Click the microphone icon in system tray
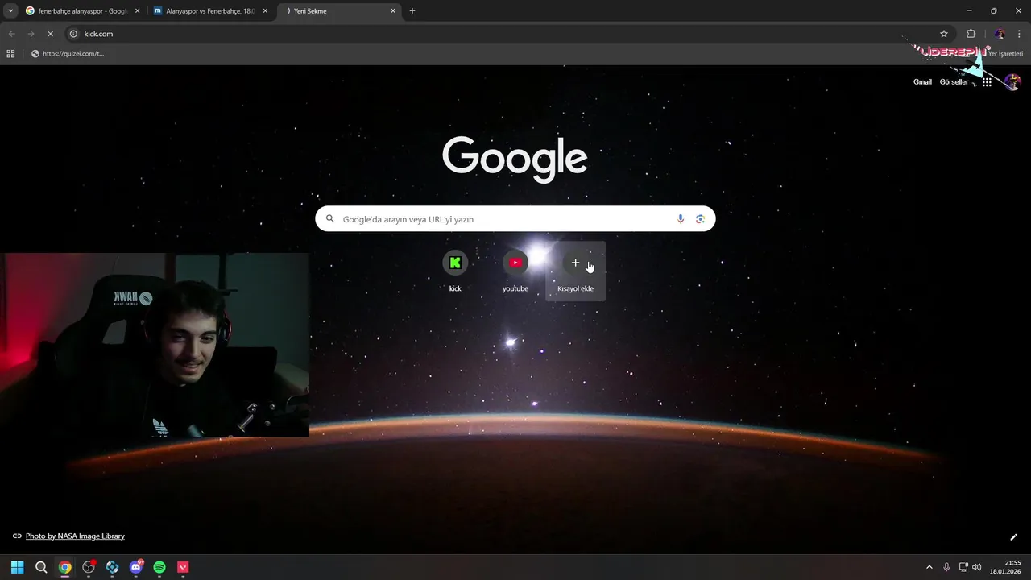 (x=946, y=567)
